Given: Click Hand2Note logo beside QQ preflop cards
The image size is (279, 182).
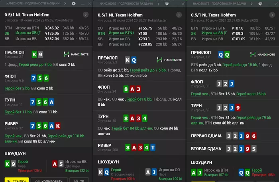Looking at the screenshot, I should click(x=262, y=55).
